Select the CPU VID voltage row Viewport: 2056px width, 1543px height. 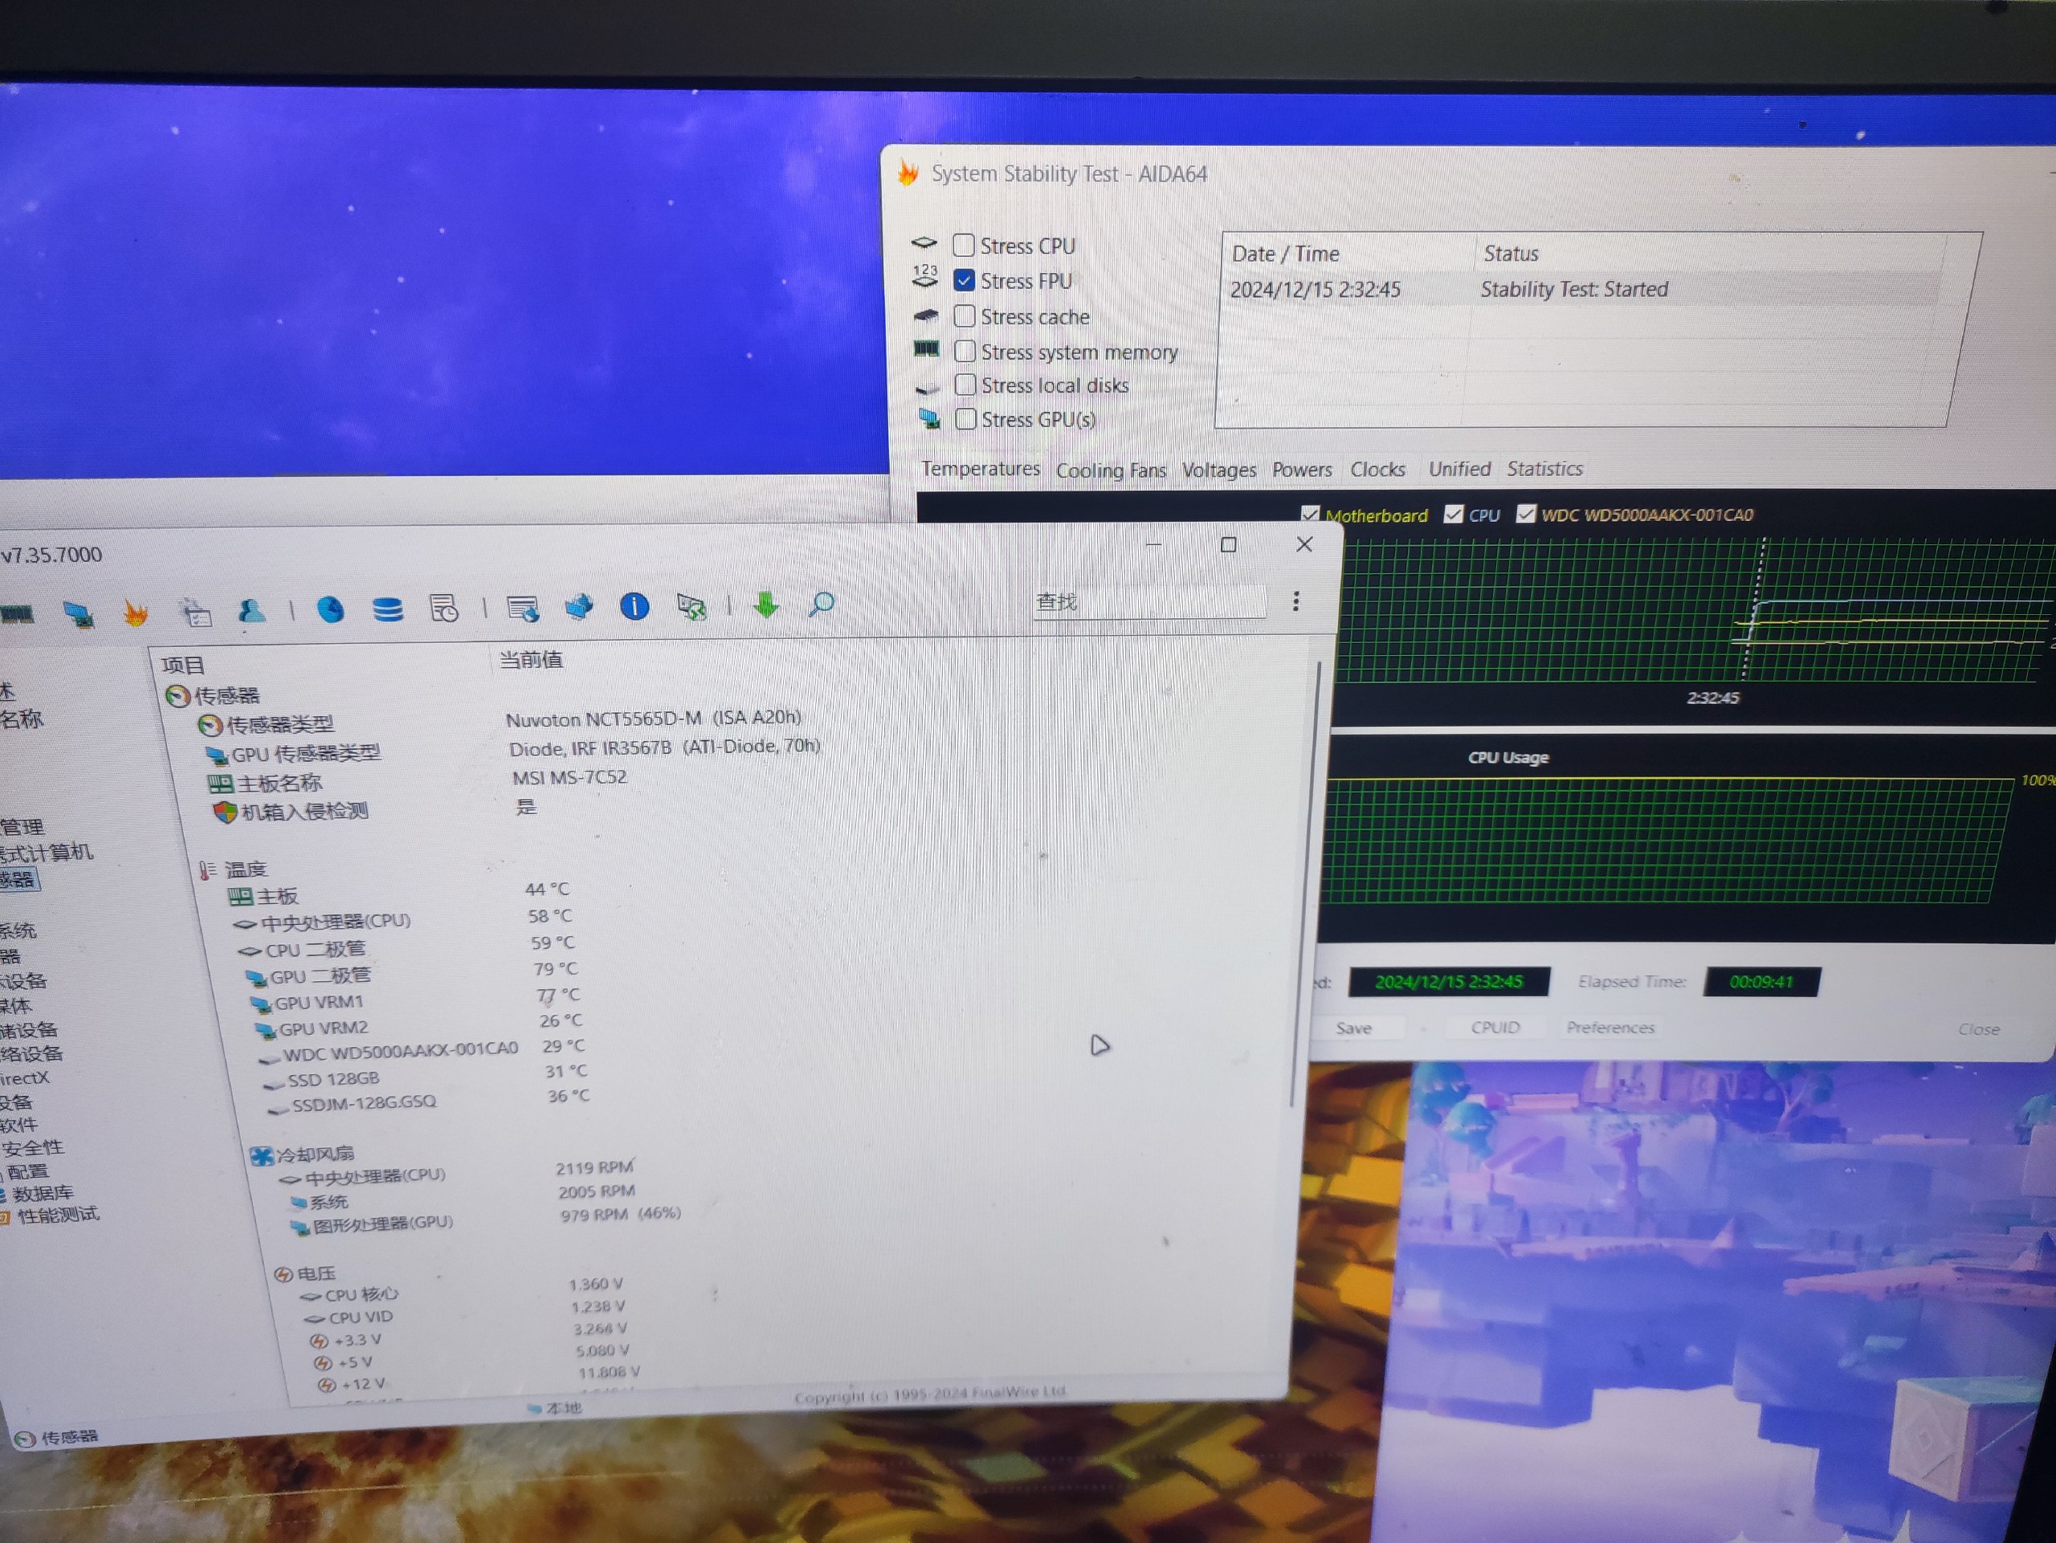(465, 1312)
